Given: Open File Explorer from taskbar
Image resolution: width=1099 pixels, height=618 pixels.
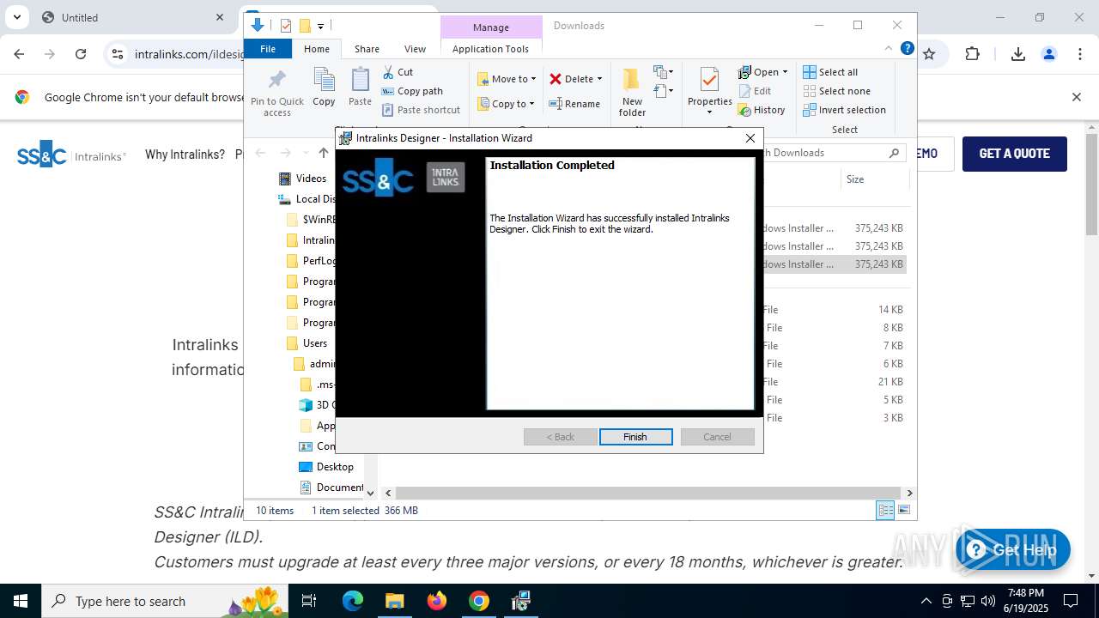Looking at the screenshot, I should click(x=395, y=601).
